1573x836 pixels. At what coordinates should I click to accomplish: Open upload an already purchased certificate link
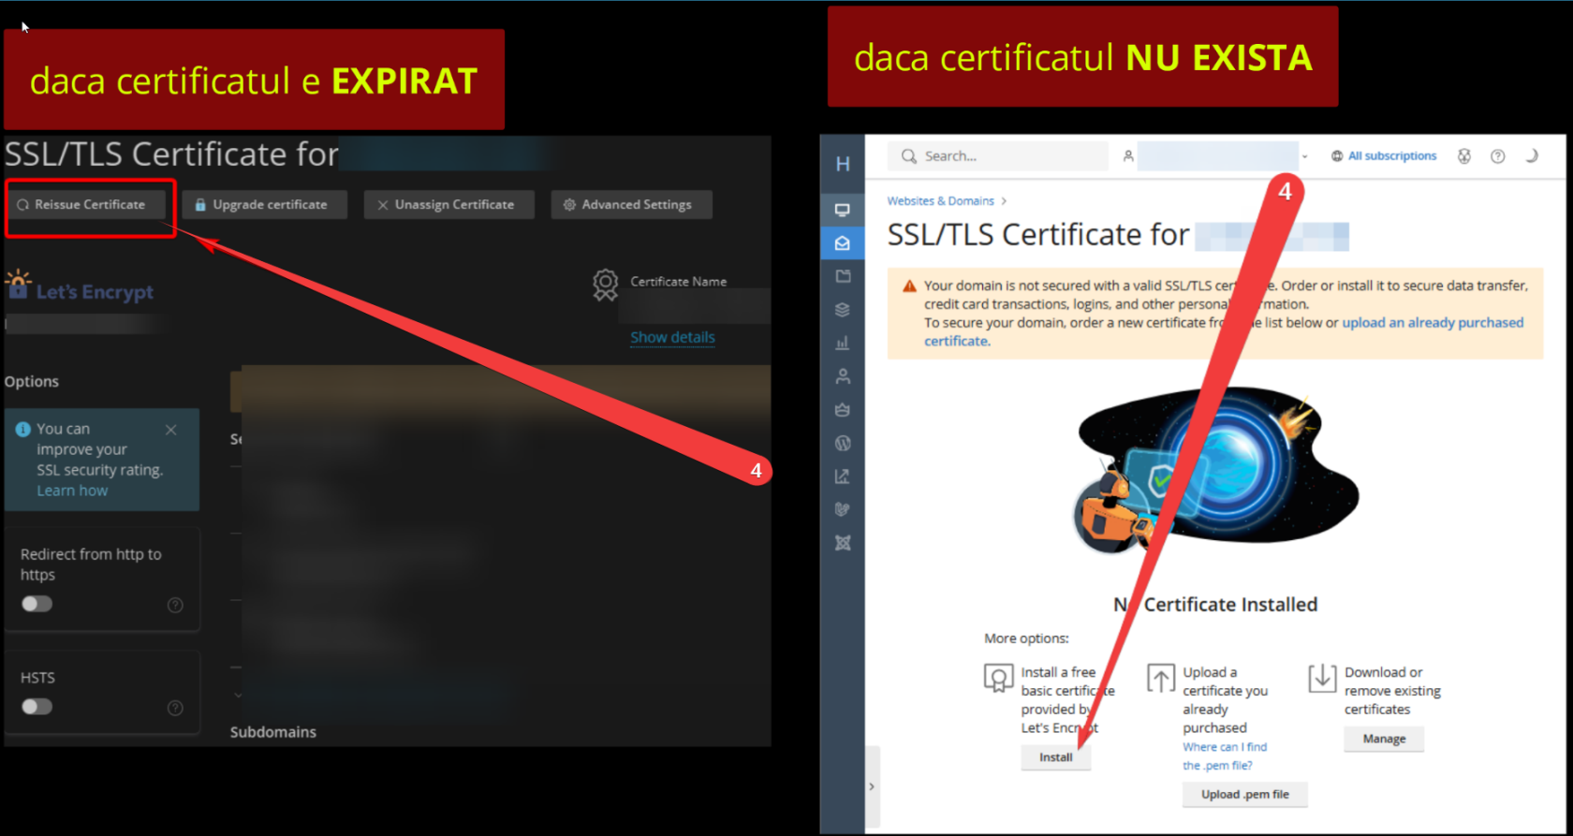(1224, 331)
